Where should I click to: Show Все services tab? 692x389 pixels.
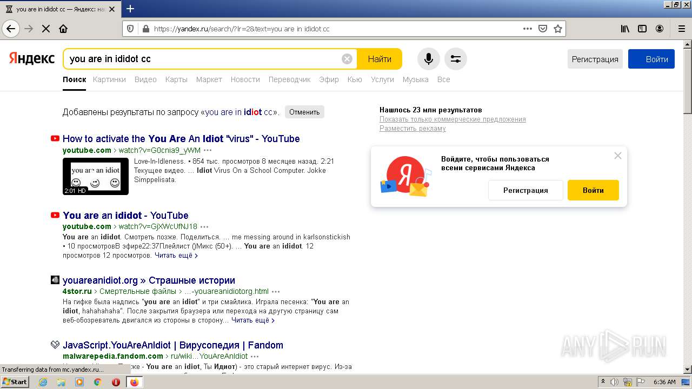click(x=443, y=79)
